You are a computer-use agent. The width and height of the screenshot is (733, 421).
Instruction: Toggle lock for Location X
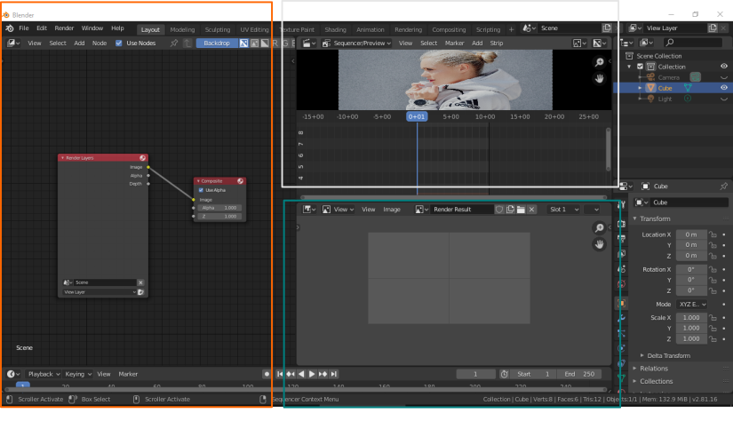pos(713,234)
